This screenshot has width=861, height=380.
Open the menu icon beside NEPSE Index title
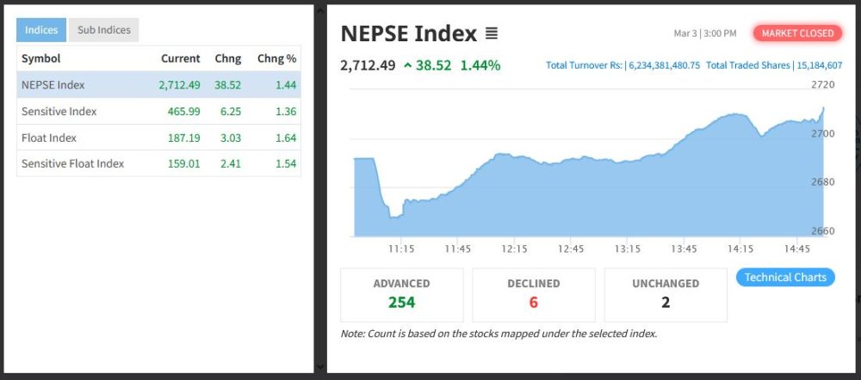(x=492, y=34)
